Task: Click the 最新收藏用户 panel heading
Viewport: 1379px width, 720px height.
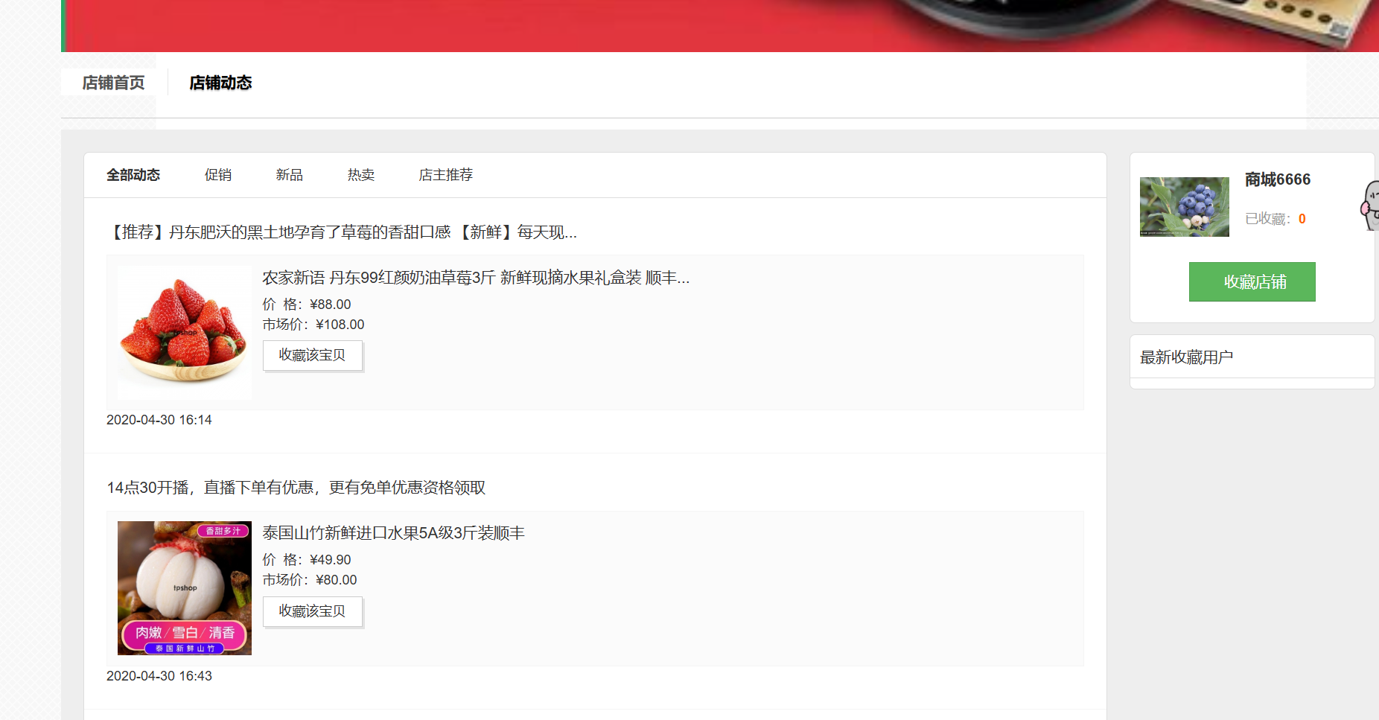Action: (1187, 357)
